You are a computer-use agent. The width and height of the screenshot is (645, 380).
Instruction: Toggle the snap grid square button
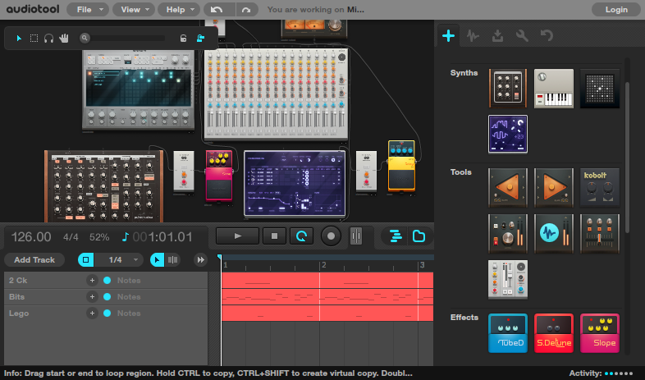[86, 260]
